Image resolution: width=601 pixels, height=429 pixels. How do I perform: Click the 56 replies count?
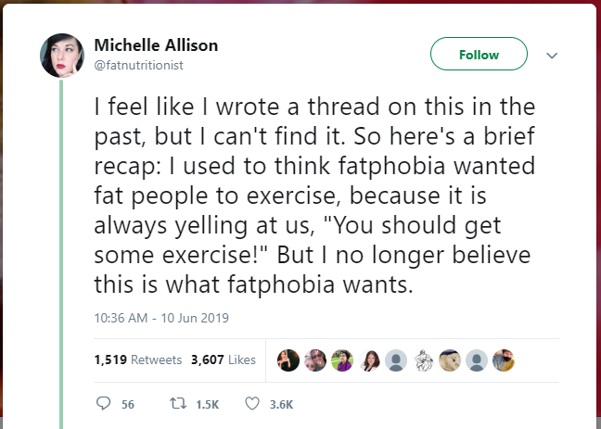(x=128, y=405)
